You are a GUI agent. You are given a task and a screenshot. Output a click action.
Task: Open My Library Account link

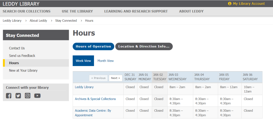pos(249,4)
